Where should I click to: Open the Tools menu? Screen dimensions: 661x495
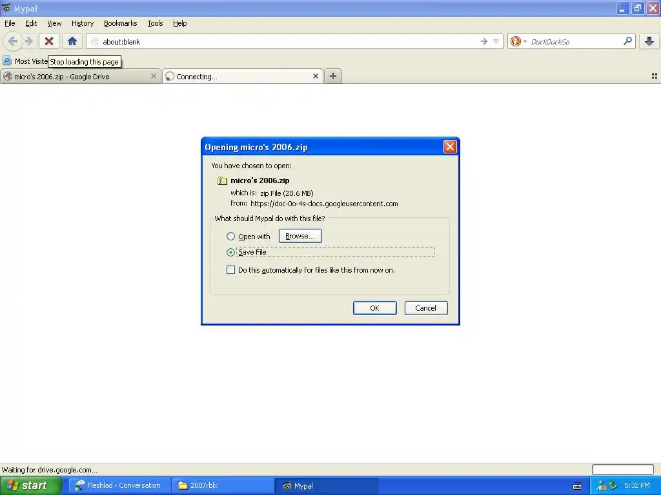[x=155, y=23]
